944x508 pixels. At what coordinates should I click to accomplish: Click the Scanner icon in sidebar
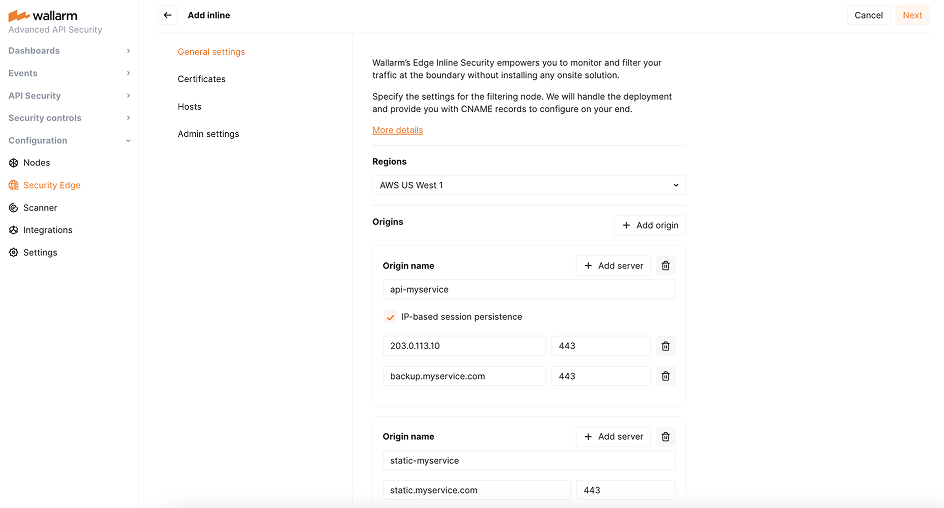coord(14,208)
